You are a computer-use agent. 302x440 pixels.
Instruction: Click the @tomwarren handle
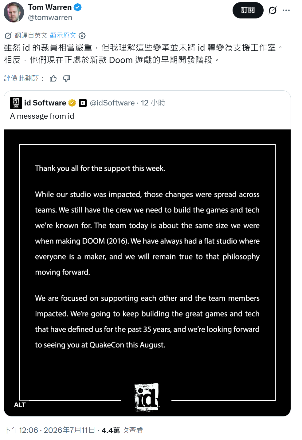(50, 18)
